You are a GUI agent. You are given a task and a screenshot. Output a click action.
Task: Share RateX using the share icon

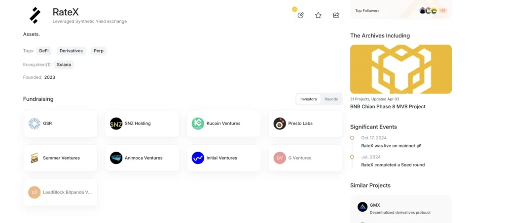point(336,15)
